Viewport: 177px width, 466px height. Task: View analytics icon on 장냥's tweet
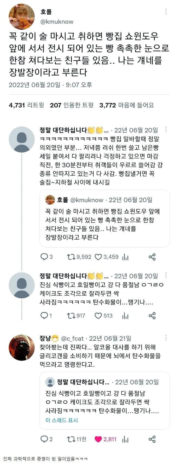click(125, 439)
